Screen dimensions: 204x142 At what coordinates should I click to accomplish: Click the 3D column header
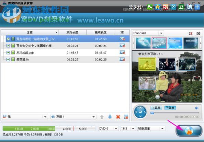122,32
